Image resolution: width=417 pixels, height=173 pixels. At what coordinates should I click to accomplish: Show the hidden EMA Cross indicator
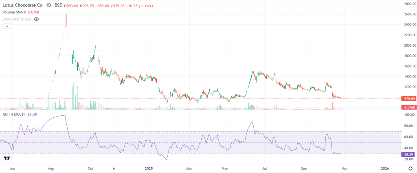[x=36, y=19]
